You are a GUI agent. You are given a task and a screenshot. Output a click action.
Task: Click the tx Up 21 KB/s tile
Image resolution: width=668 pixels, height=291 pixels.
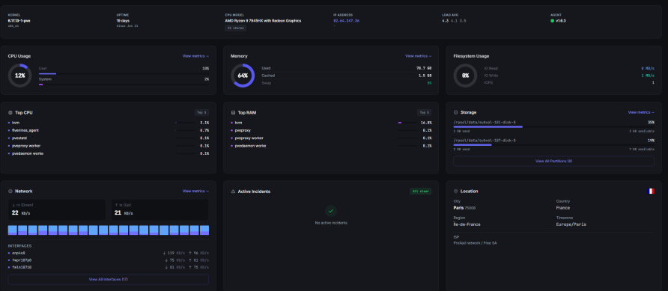coord(160,209)
